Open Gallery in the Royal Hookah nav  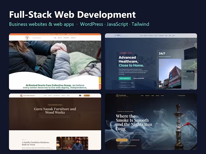pyautogui.click(x=153, y=95)
